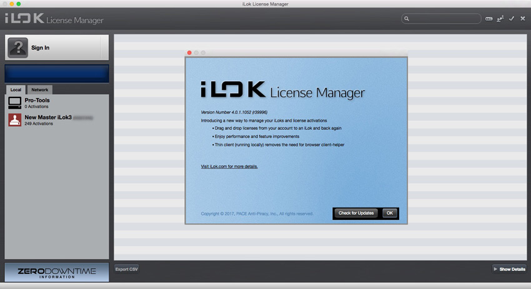This screenshot has height=289, width=531.
Task: Switch to the Local tab
Action: point(16,90)
